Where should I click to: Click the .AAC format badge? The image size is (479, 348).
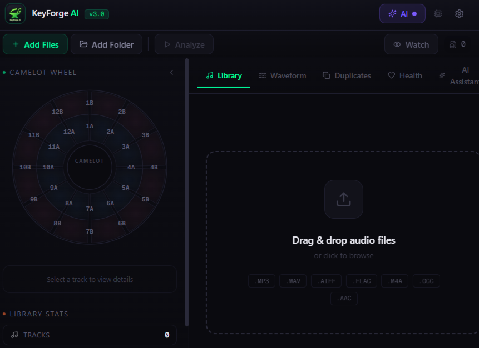(x=344, y=299)
